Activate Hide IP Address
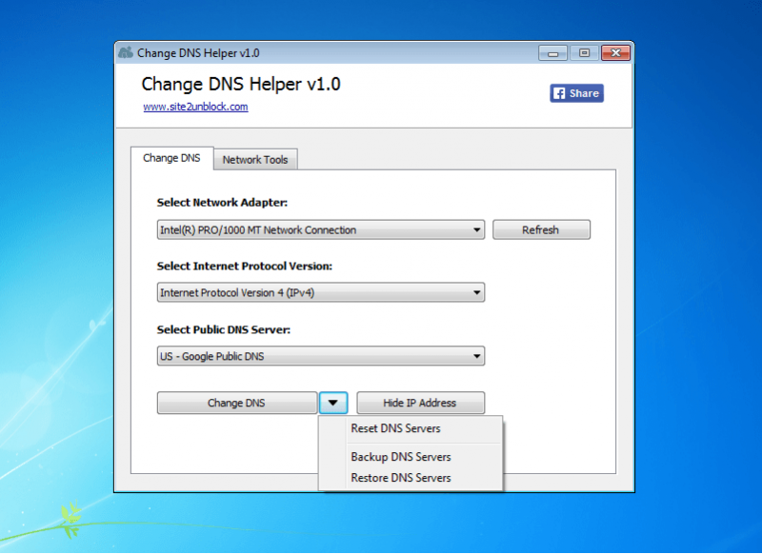Image resolution: width=762 pixels, height=554 pixels. 420,402
